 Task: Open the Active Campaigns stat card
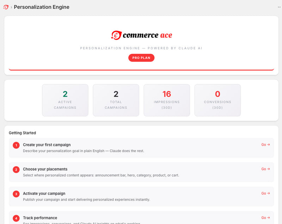(65, 100)
